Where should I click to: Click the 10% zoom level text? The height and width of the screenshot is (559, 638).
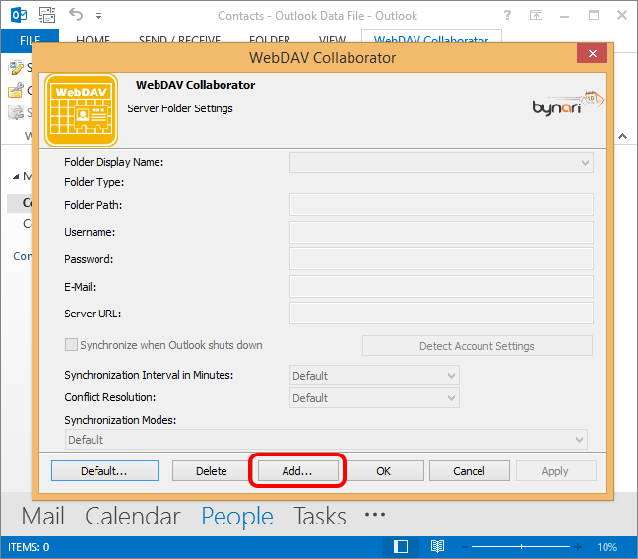[606, 547]
